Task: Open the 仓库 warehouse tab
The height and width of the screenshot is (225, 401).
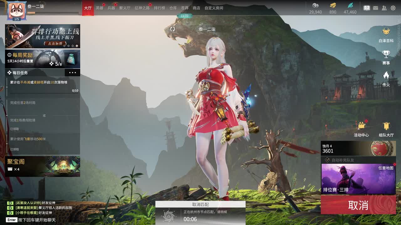Action: 173,8
